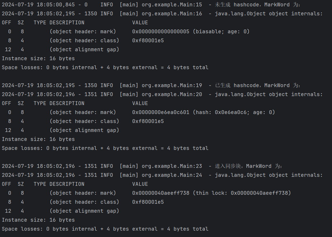Click the org.example.Main:15 source reference
The image size is (332, 237).
pyautogui.click(x=172, y=5)
